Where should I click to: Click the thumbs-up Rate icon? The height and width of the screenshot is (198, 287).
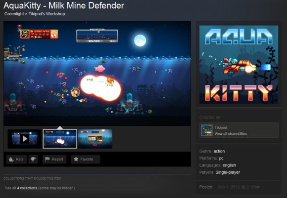[x=11, y=159]
